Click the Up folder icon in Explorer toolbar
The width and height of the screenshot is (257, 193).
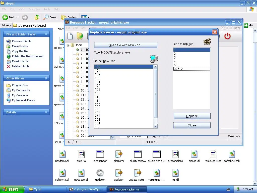(x=37, y=17)
